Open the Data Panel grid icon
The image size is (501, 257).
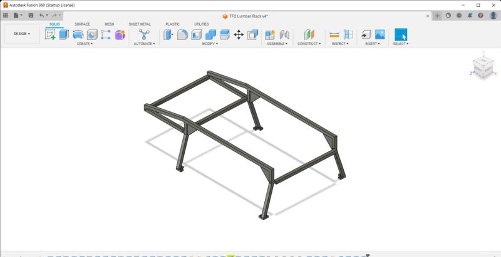(x=6, y=15)
